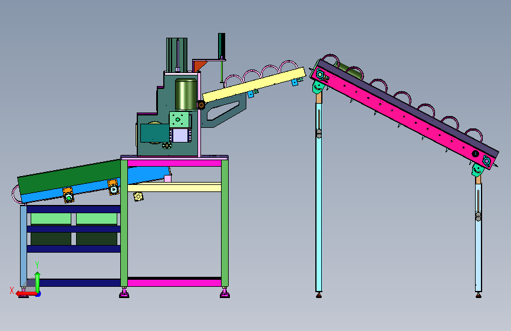
Task: Select the short cyan support leg of right conveyor
Action: click(478, 237)
